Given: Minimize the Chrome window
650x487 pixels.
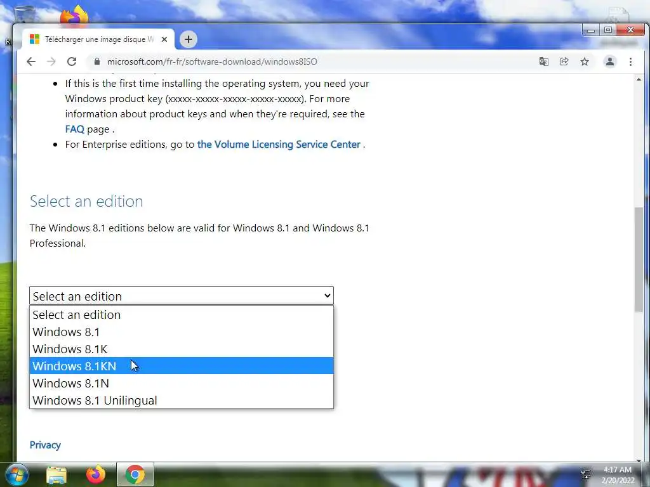Looking at the screenshot, I should coord(591,30).
